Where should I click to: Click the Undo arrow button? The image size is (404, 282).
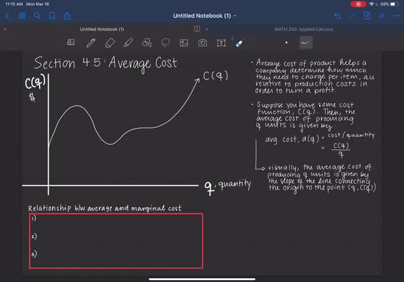tap(337, 16)
